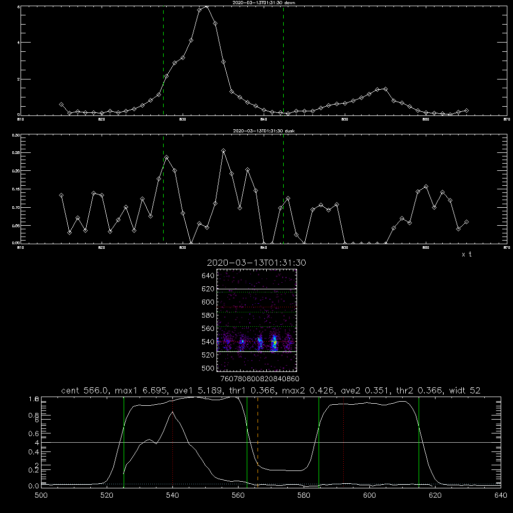The width and height of the screenshot is (513, 513).
Task: Click the 840 label on dawn plot x-axis
Action: [264, 120]
